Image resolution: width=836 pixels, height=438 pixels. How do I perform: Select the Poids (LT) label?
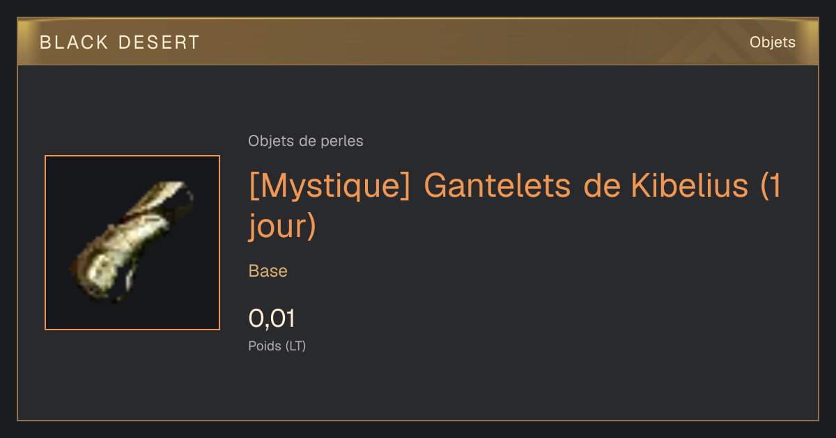[277, 346]
